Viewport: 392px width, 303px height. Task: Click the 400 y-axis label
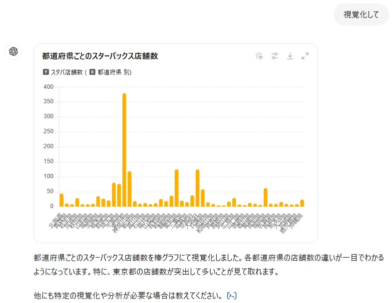tap(48, 87)
